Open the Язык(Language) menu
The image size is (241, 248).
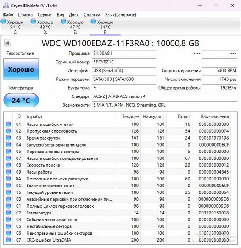pos(120,15)
